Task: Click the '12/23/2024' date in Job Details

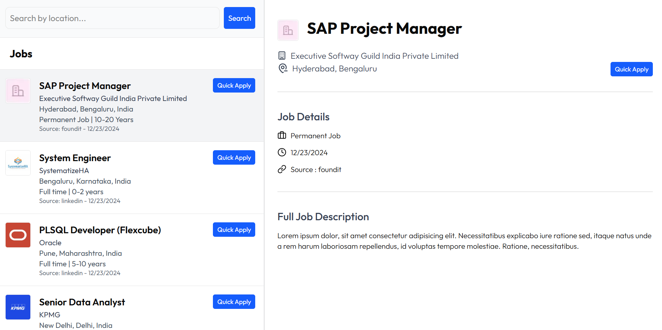Action: click(309, 153)
